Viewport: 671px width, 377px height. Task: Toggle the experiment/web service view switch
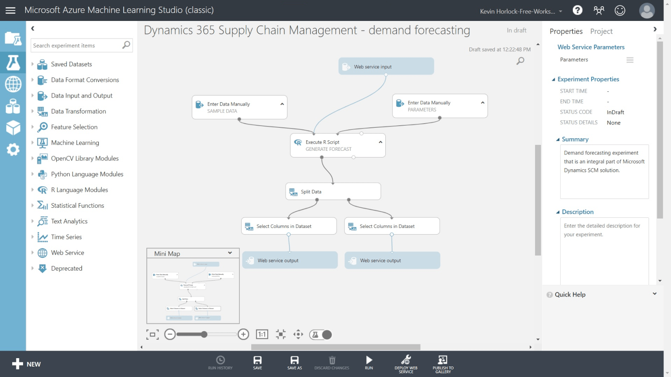[x=321, y=334]
